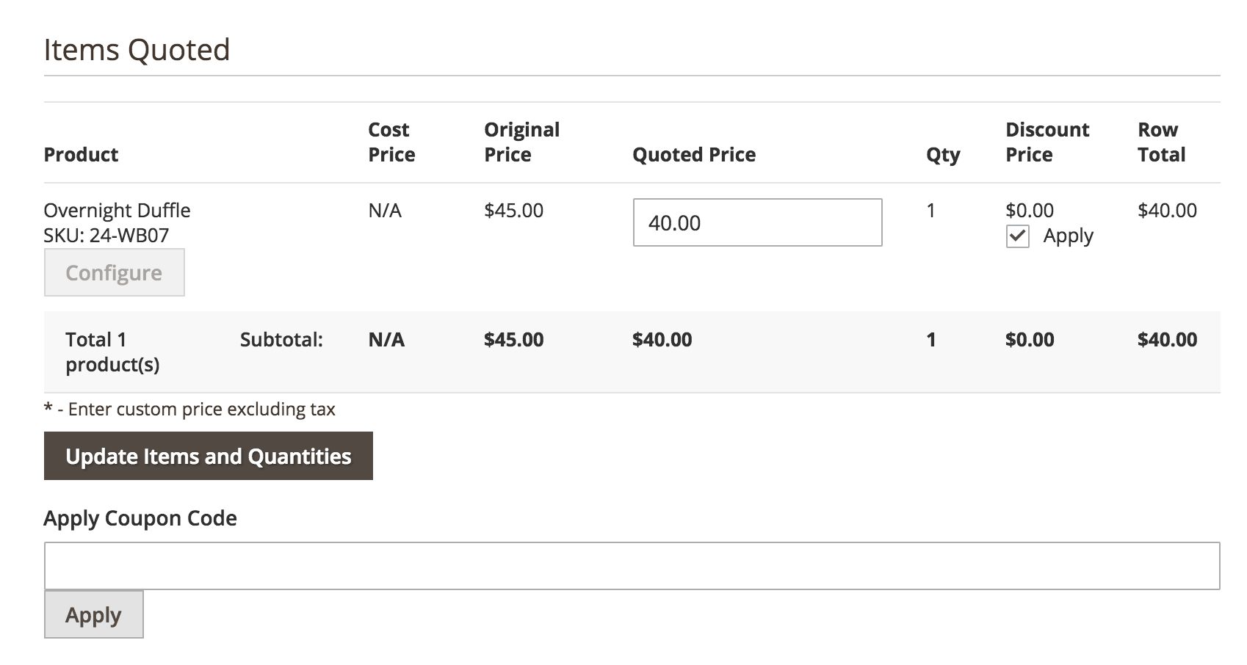Click the Apply Coupon Code label

pyautogui.click(x=140, y=518)
